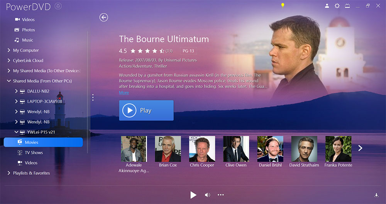Click the Videos camera icon at top
This screenshot has width=386, height=204.
click(17, 19)
